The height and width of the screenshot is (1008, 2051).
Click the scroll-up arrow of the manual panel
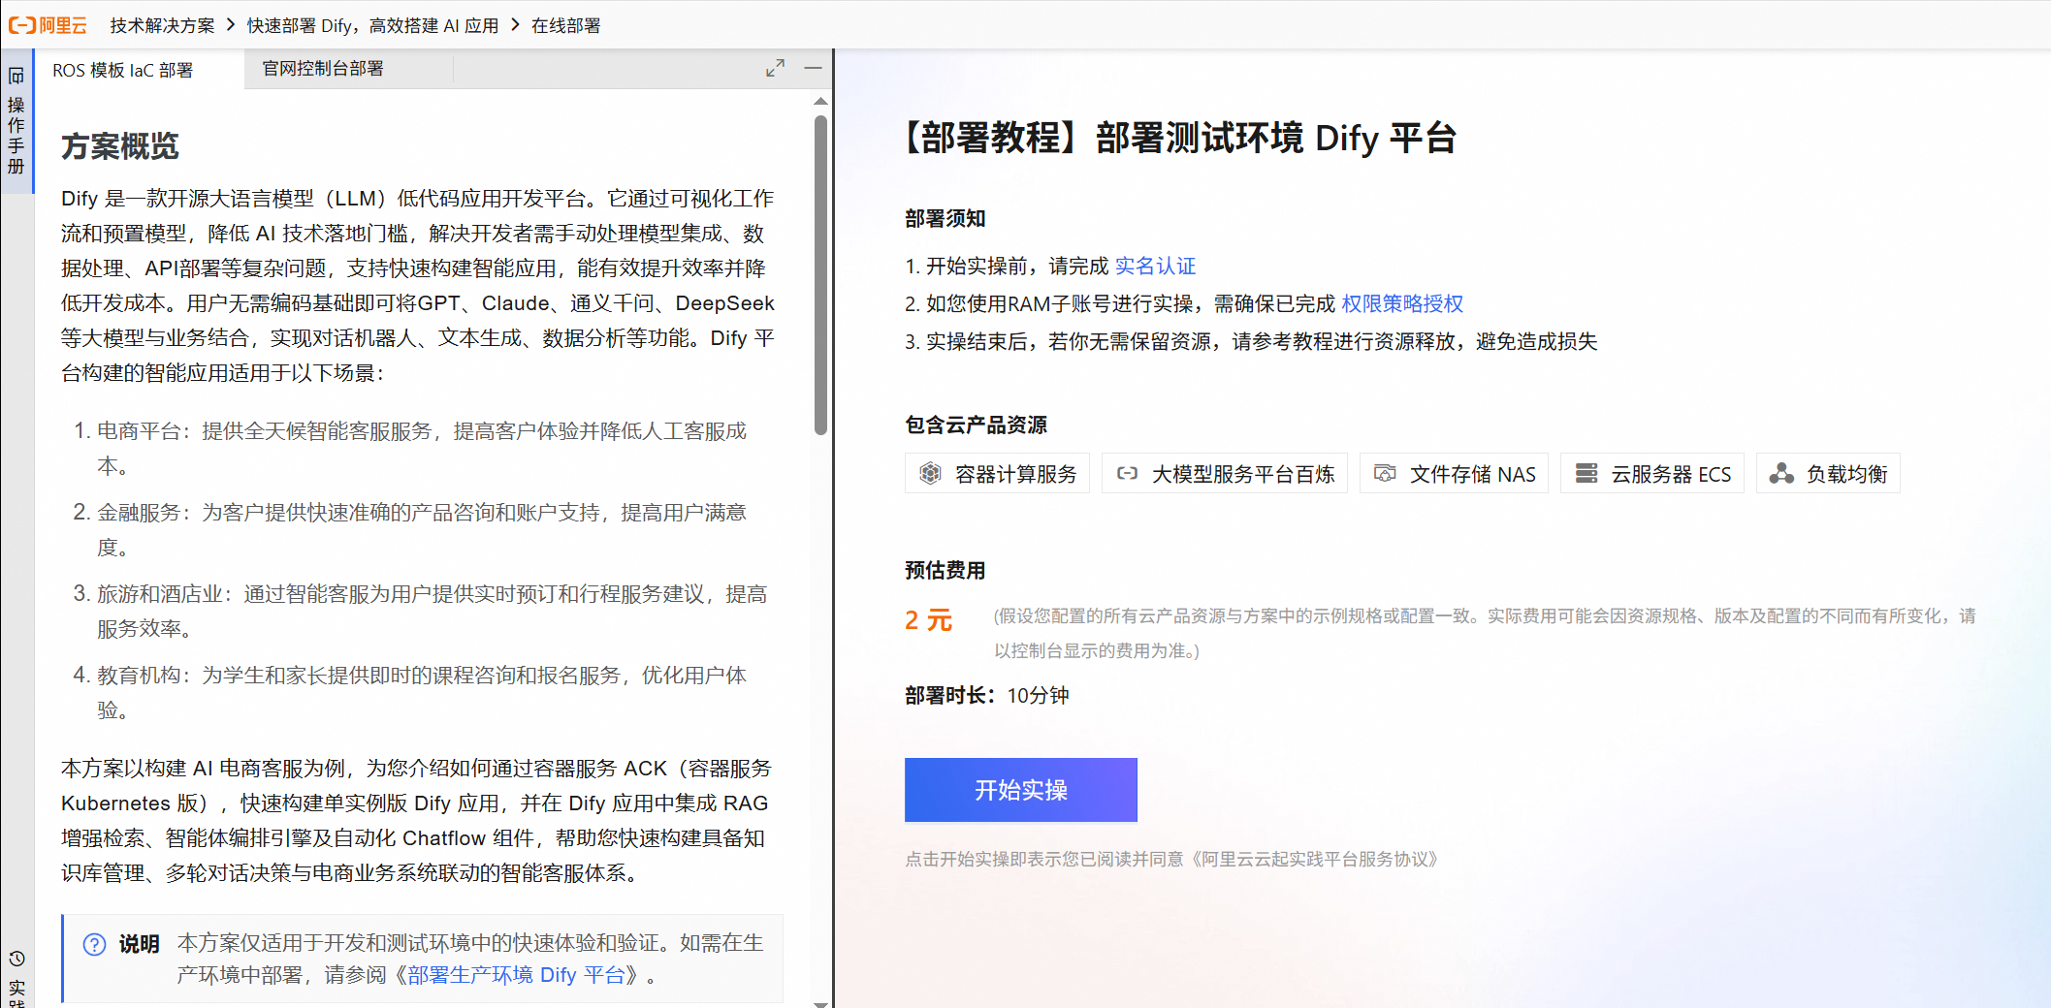tap(820, 101)
